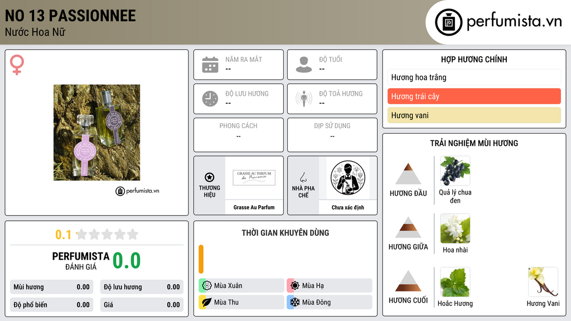Click the Mùa Xuân season button
The image size is (571, 321).
coord(241,286)
